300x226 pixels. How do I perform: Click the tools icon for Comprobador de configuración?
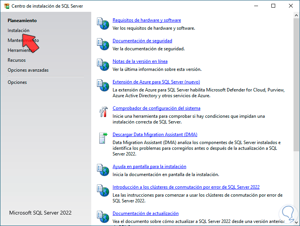(x=103, y=112)
